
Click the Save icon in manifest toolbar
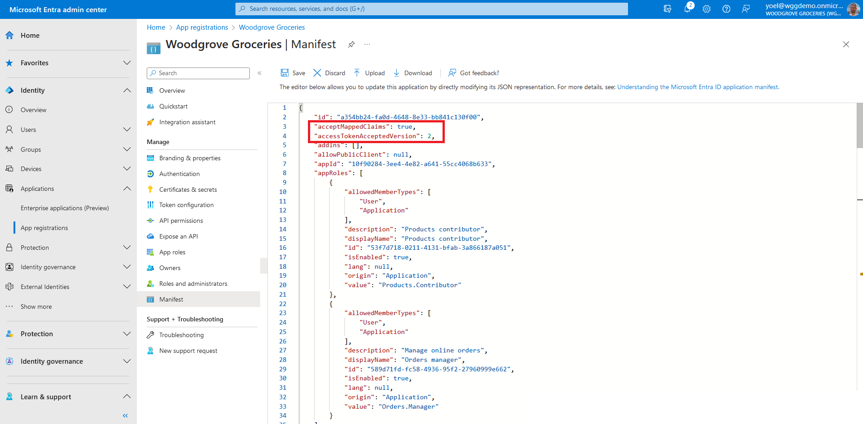point(285,73)
